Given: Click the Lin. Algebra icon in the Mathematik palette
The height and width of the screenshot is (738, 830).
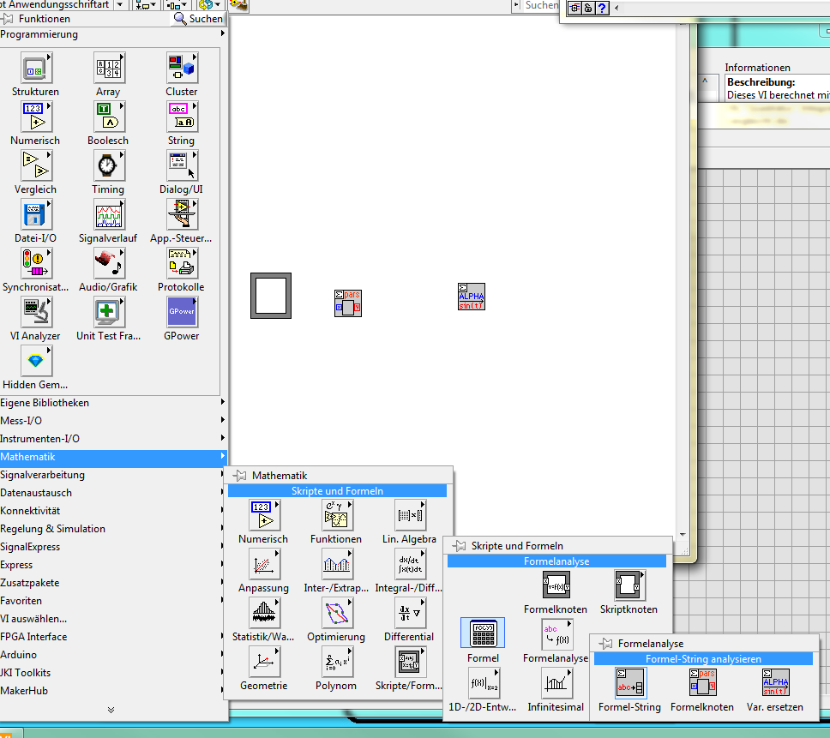Looking at the screenshot, I should tap(408, 516).
